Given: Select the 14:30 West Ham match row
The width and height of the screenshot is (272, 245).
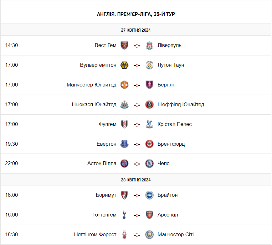Looking at the screenshot, I should point(136,45).
